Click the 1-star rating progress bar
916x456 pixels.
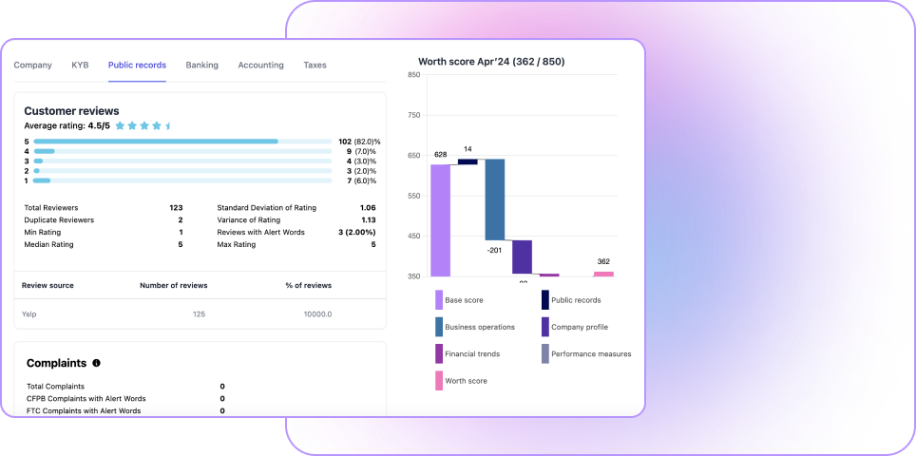pos(182,181)
